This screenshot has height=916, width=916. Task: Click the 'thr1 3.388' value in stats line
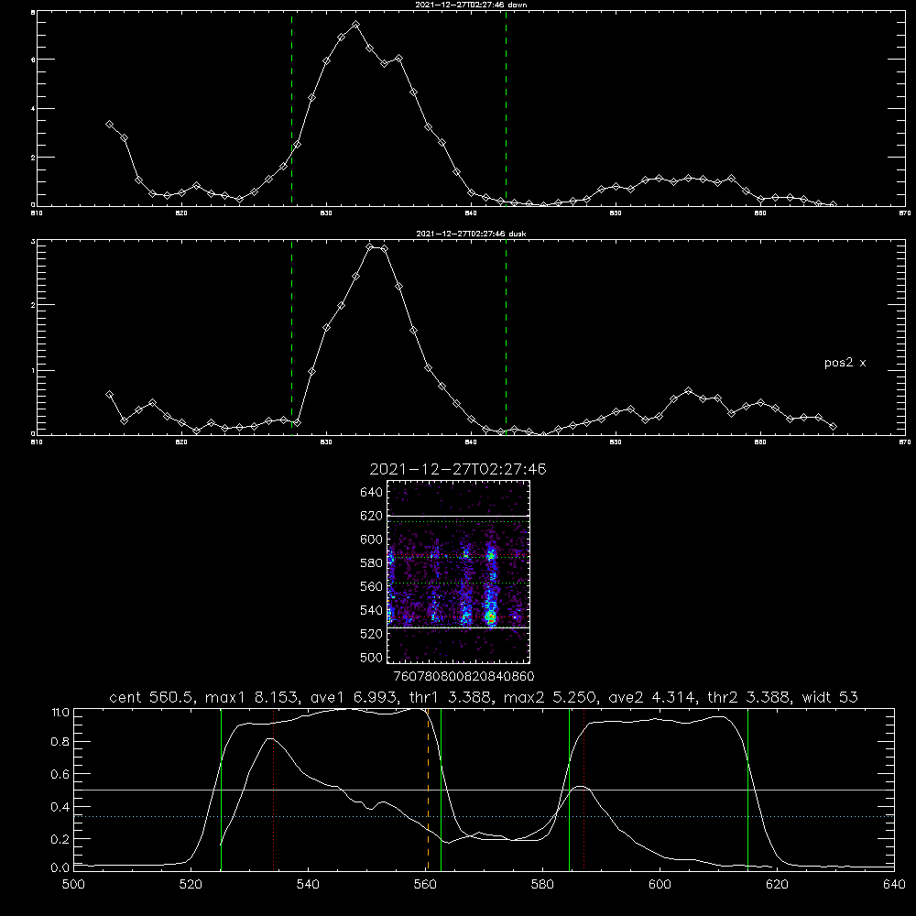[451, 697]
